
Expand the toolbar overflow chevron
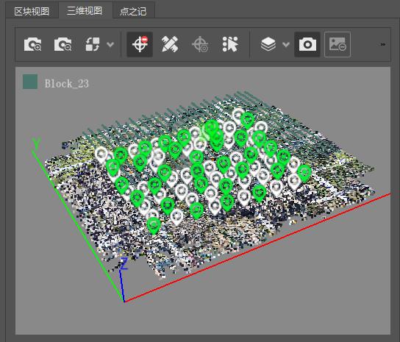point(382,44)
